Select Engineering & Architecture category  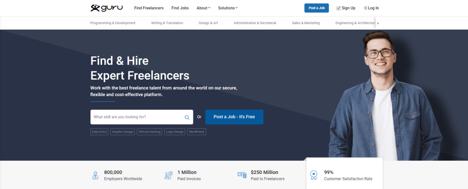(x=355, y=23)
